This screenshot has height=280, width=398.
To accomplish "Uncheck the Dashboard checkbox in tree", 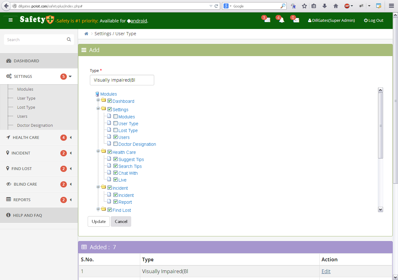I will click(x=109, y=101).
